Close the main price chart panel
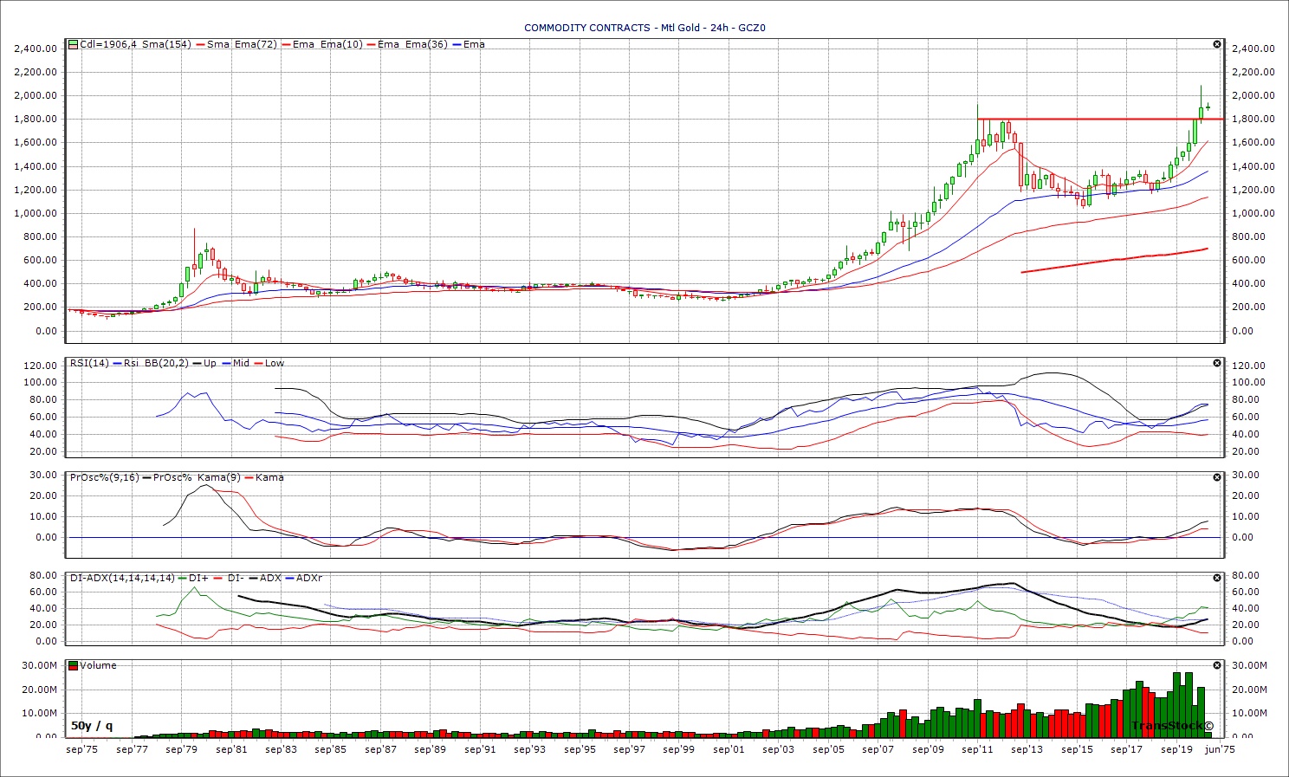The height and width of the screenshot is (777, 1289). (x=1217, y=44)
